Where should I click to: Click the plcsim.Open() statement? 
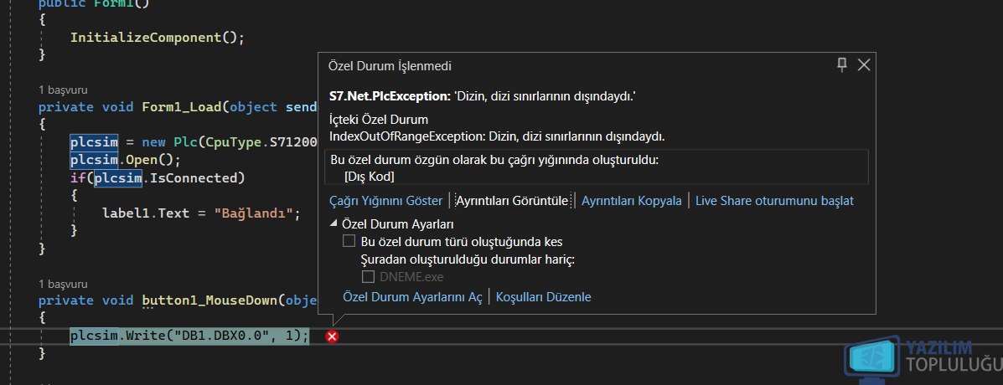pos(126,159)
